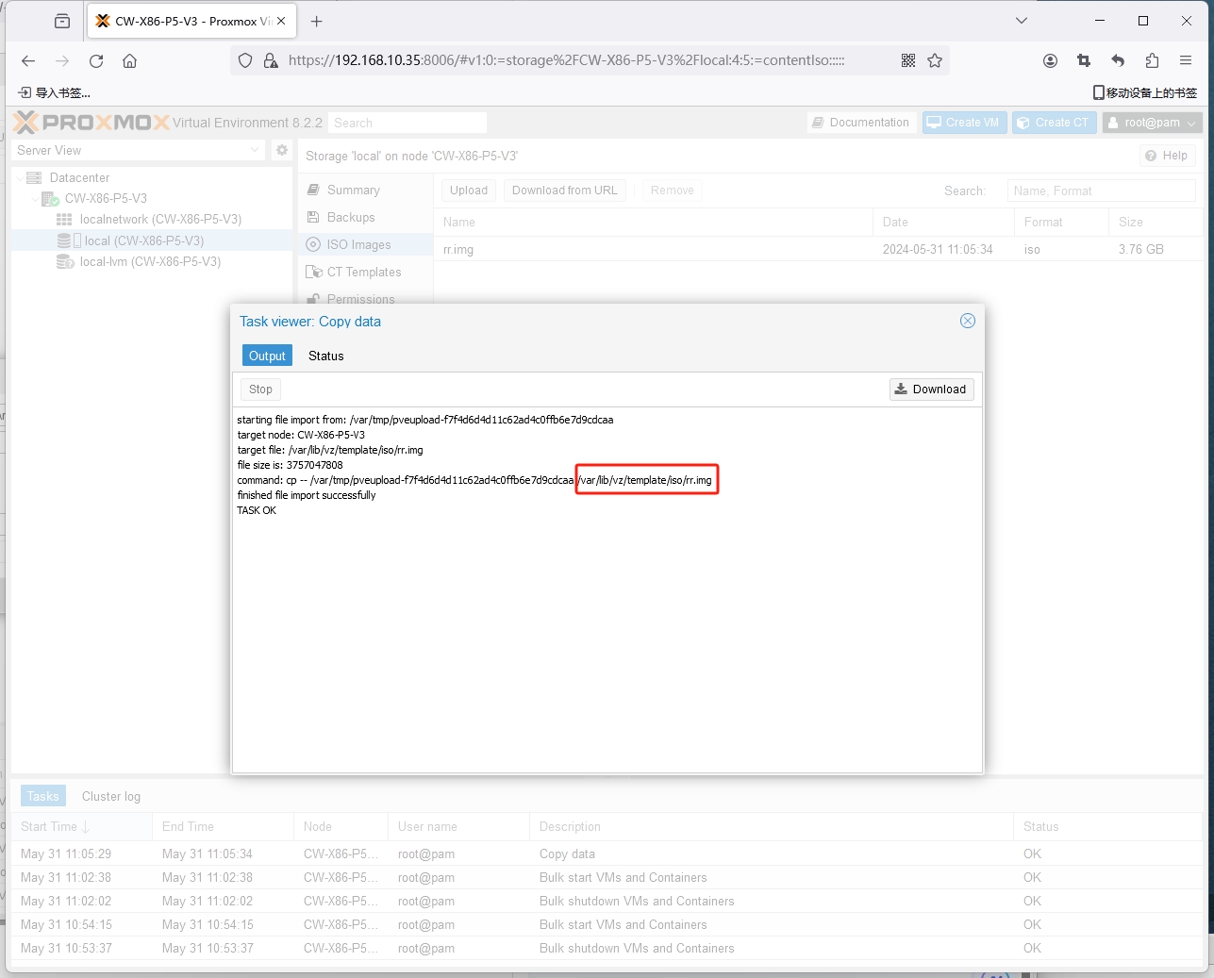Click the browser back arrow
Screen dimensions: 1214x978
click(x=28, y=60)
